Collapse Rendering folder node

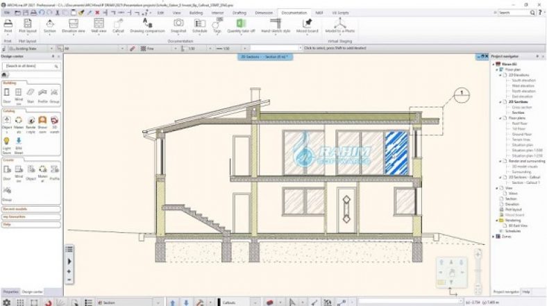497,220
